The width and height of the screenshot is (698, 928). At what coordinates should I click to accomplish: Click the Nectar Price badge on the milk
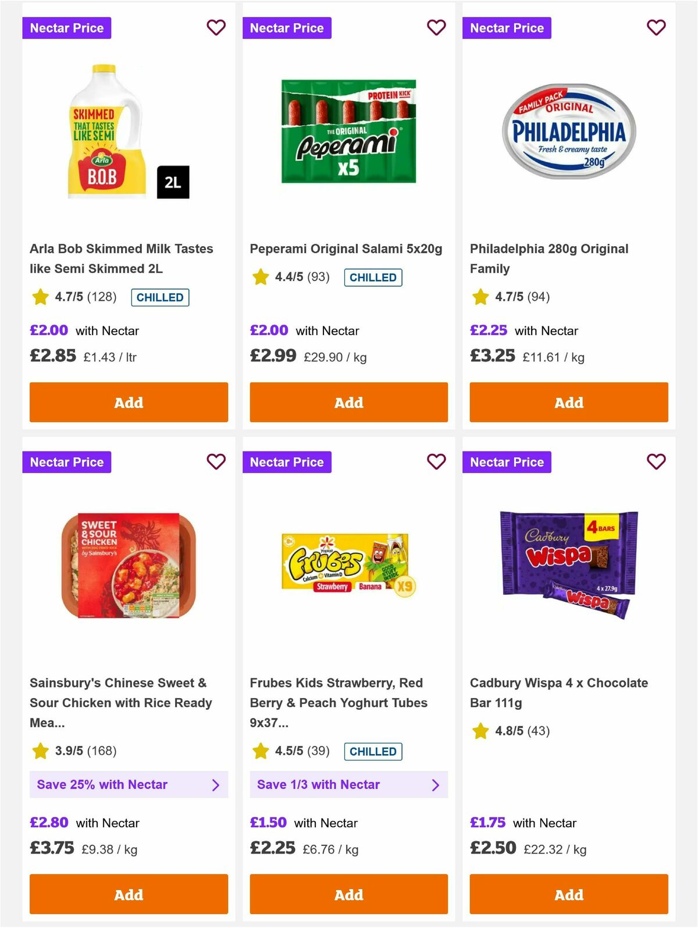[x=66, y=27]
